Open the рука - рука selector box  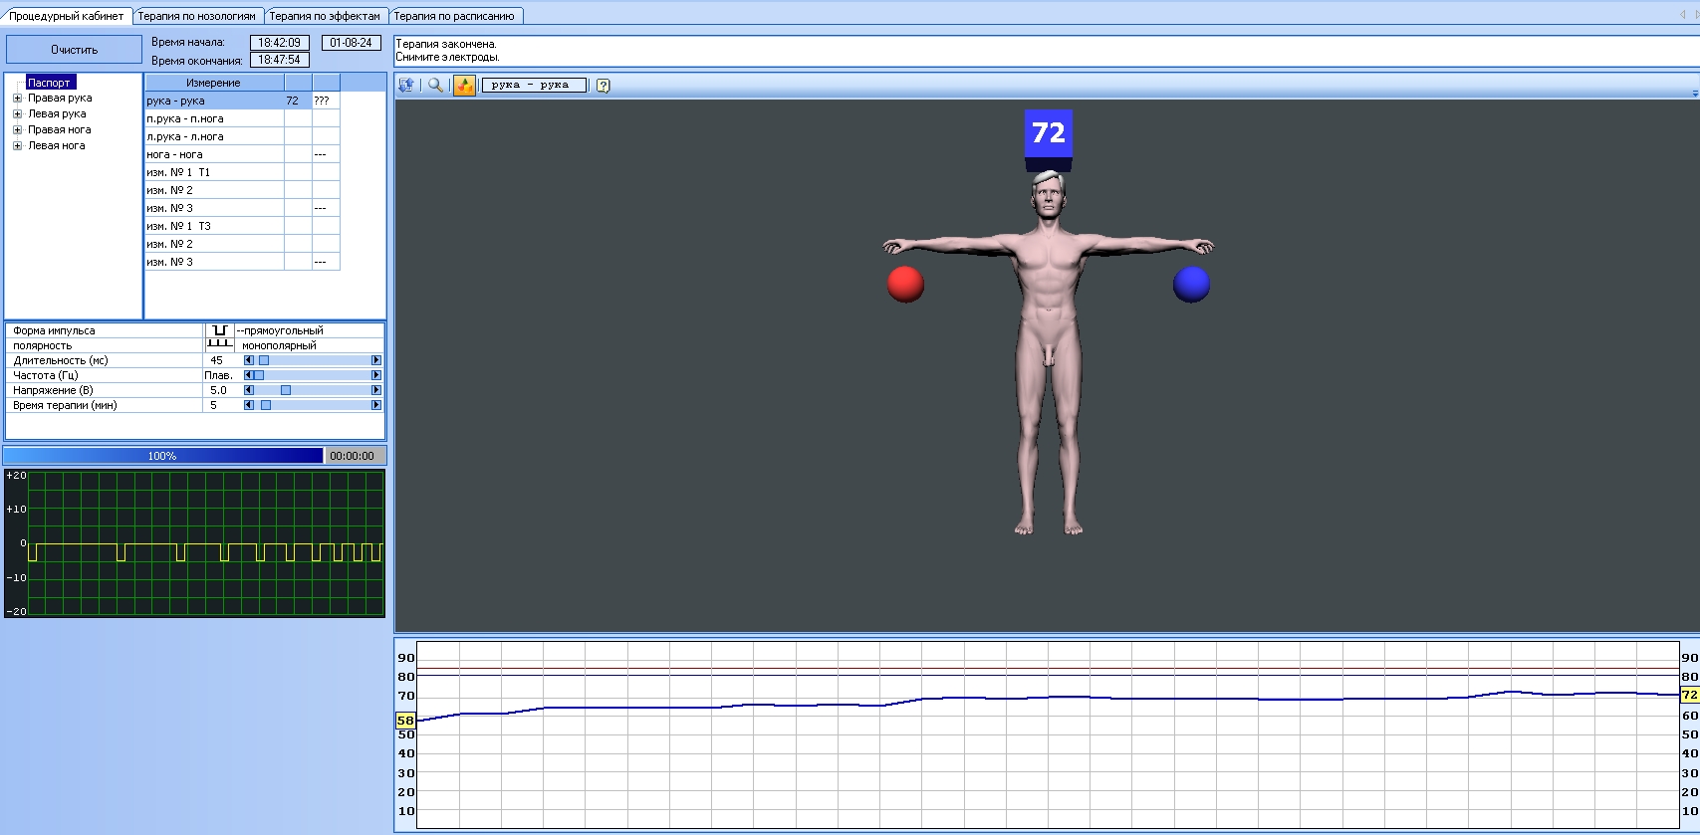click(x=534, y=86)
